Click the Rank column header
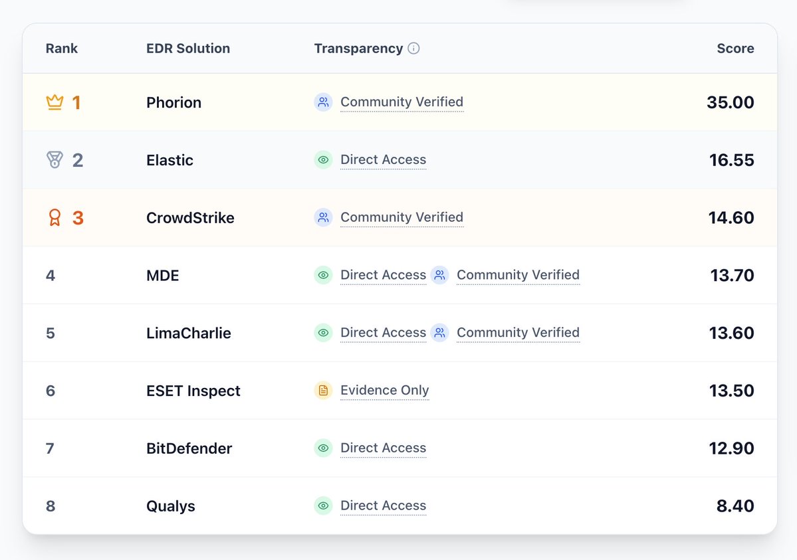This screenshot has width=797, height=560. (62, 48)
